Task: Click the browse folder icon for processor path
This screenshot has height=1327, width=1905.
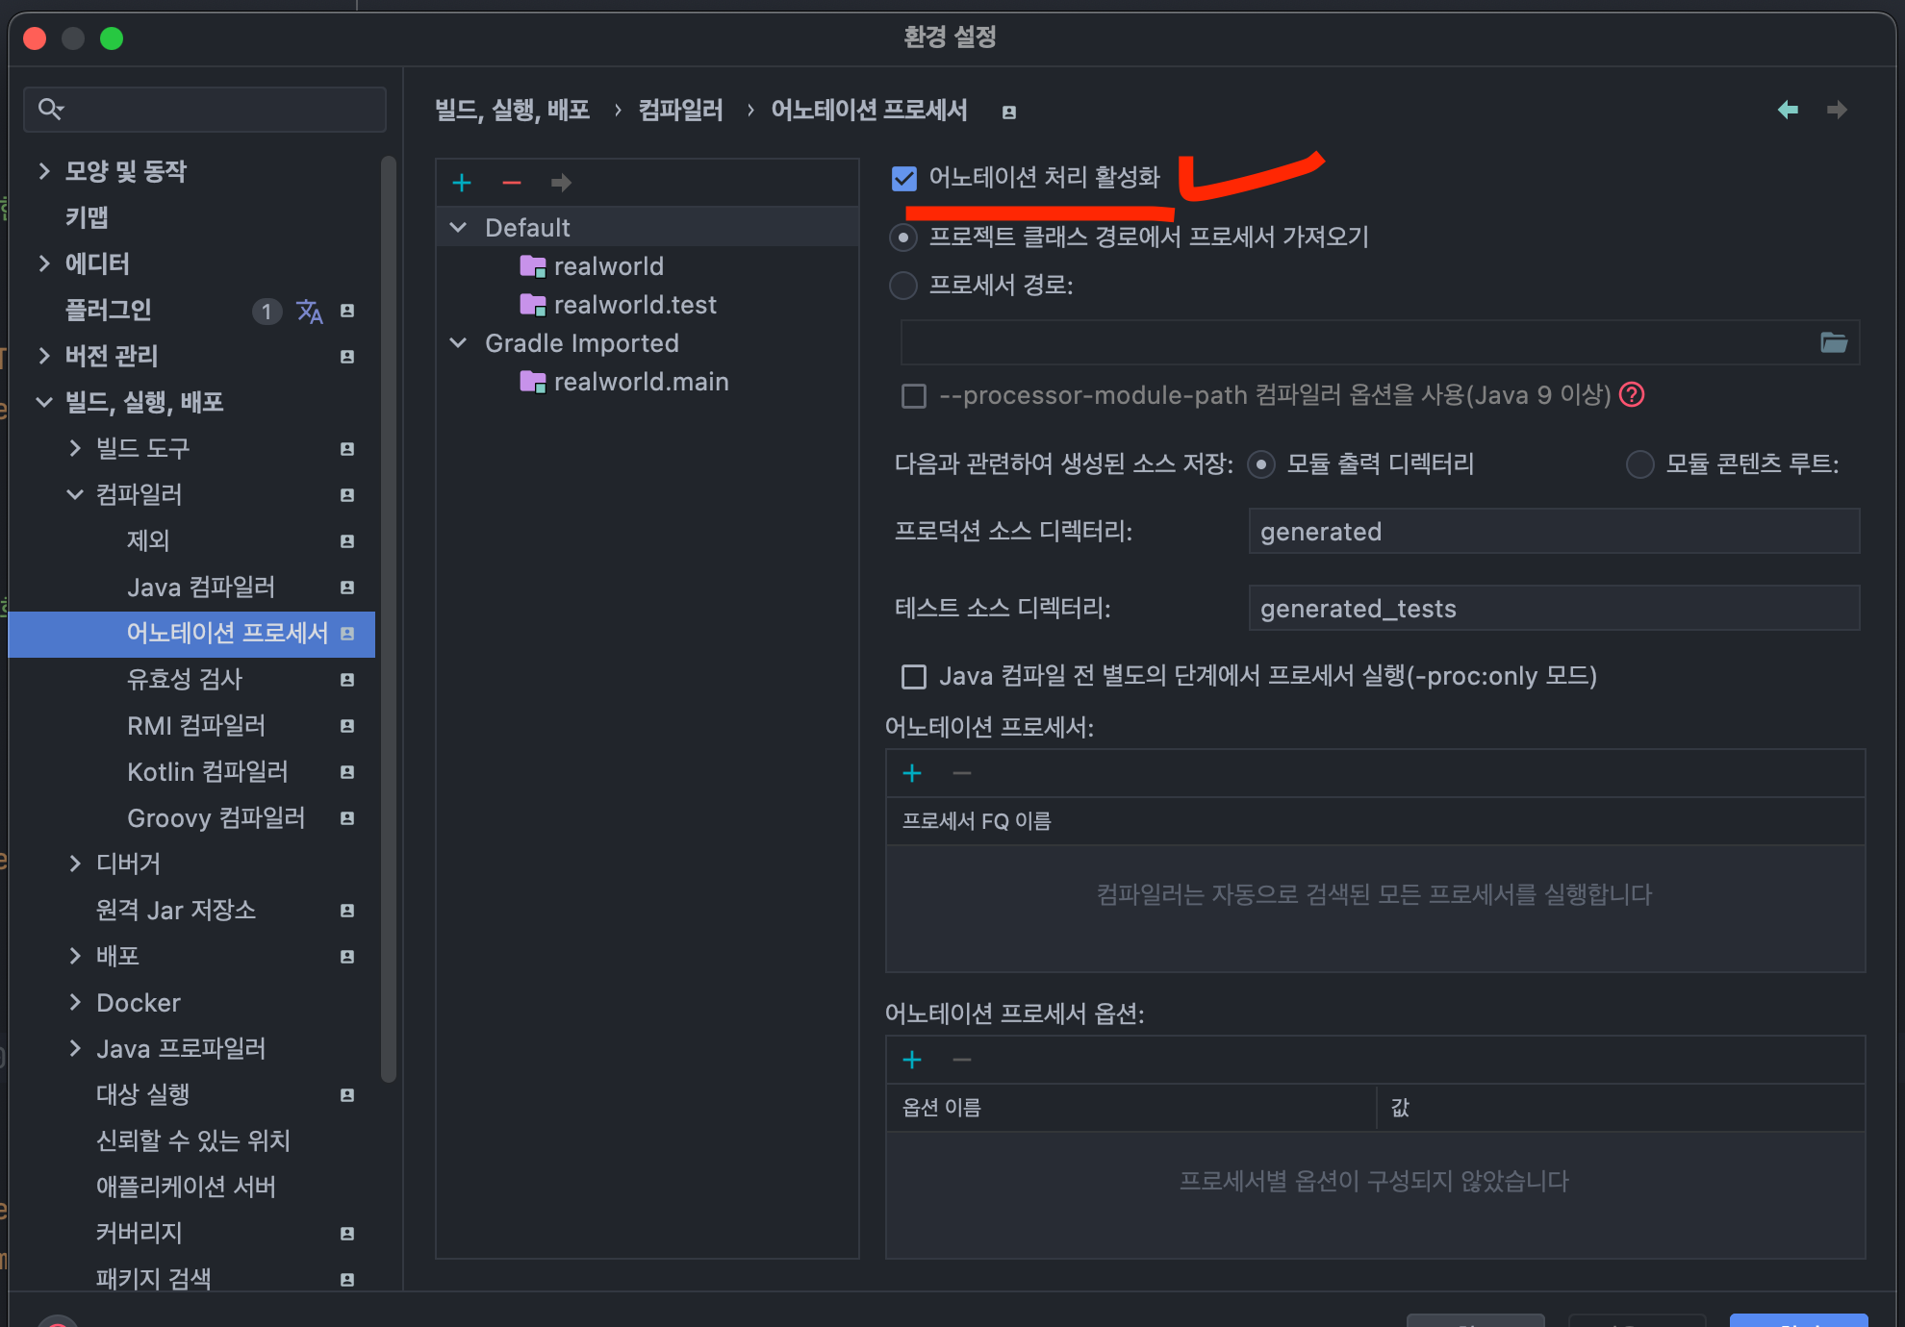Action: click(x=1834, y=343)
